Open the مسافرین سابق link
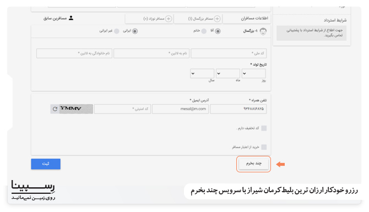Screen dimensions: 369x212 (58, 18)
